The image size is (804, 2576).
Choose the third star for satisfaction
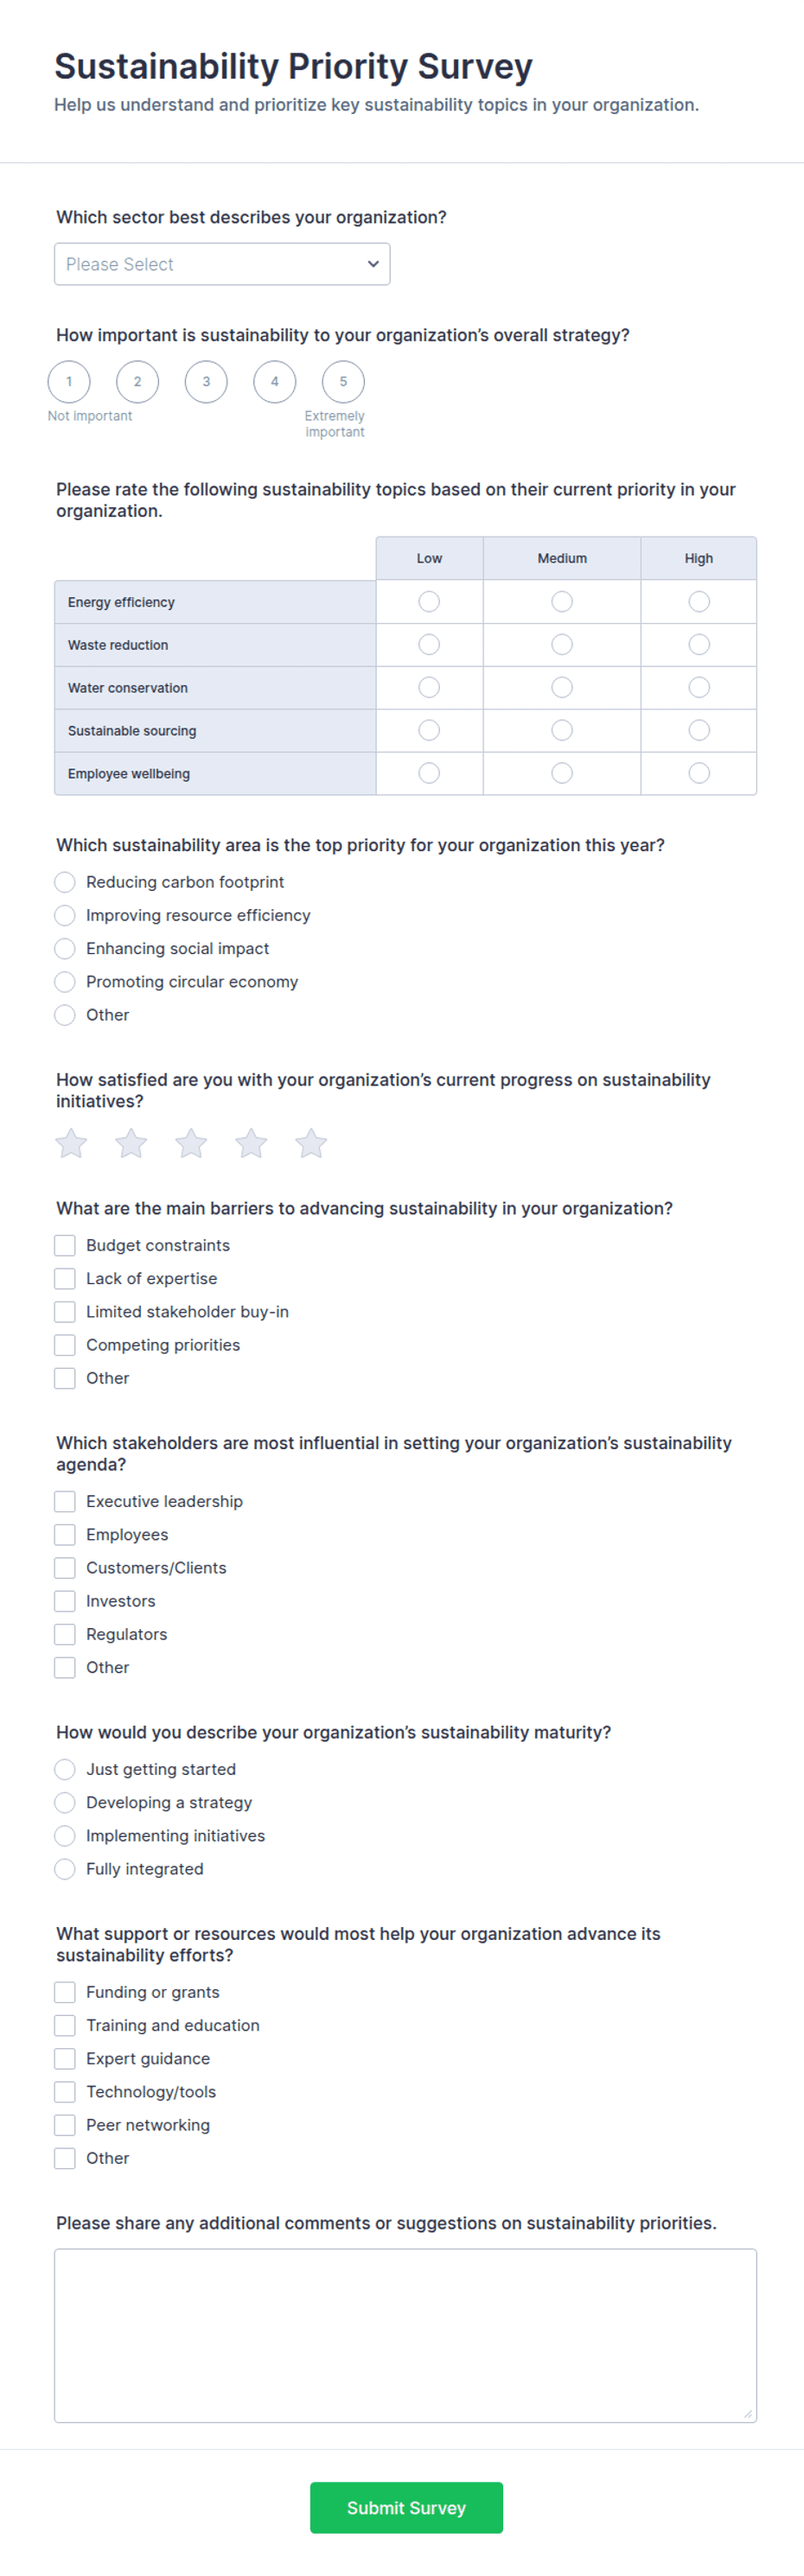pyautogui.click(x=191, y=1143)
